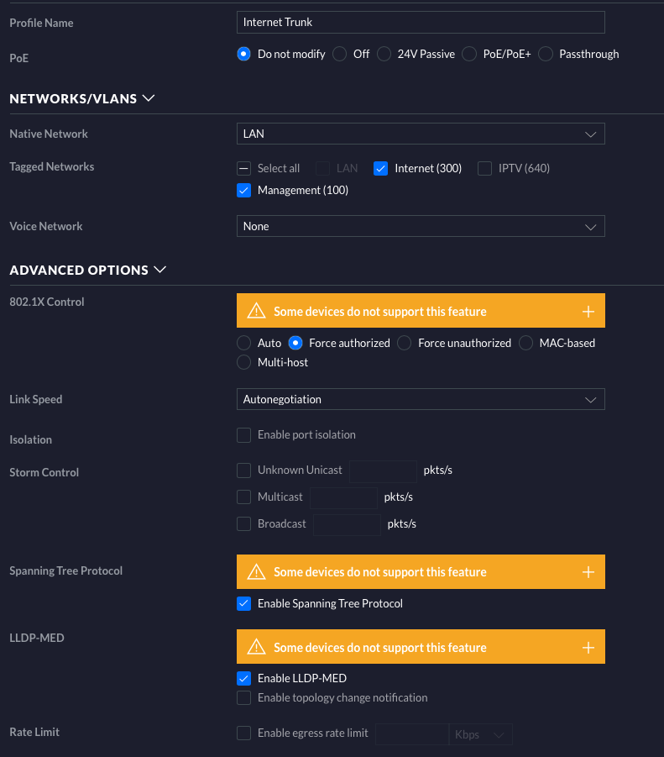The width and height of the screenshot is (664, 757).
Task: Expand the 802.1X Control warning plus icon
Action: pos(588,312)
